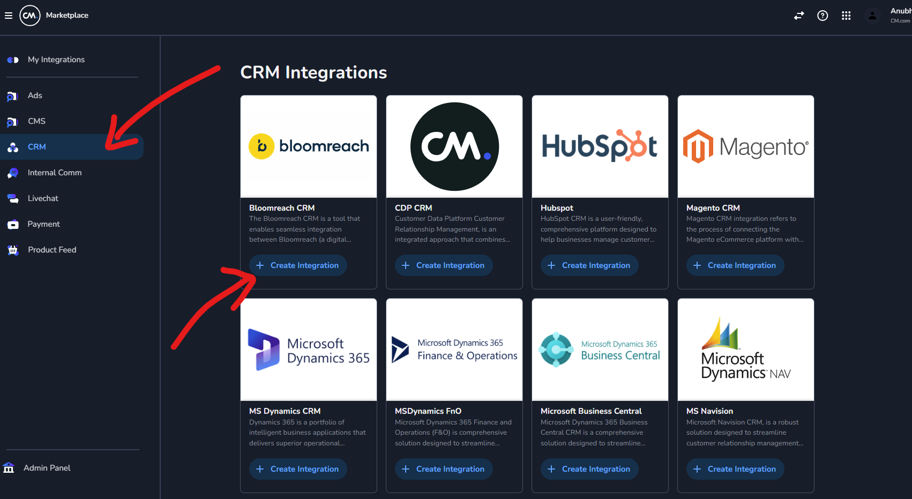The width and height of the screenshot is (912, 499).
Task: Click the My Integrations toggle icon
Action: [13, 59]
